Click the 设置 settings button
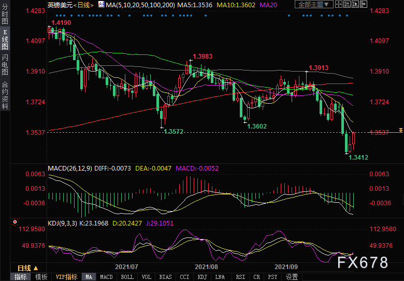 pyautogui.click(x=292, y=277)
